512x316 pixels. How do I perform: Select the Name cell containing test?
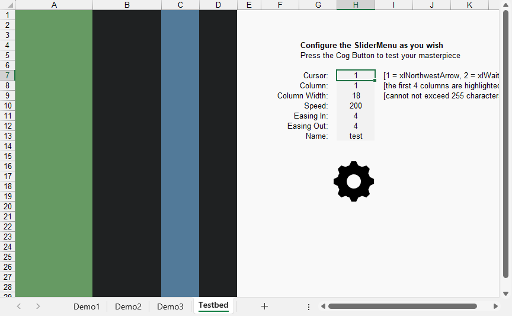356,136
